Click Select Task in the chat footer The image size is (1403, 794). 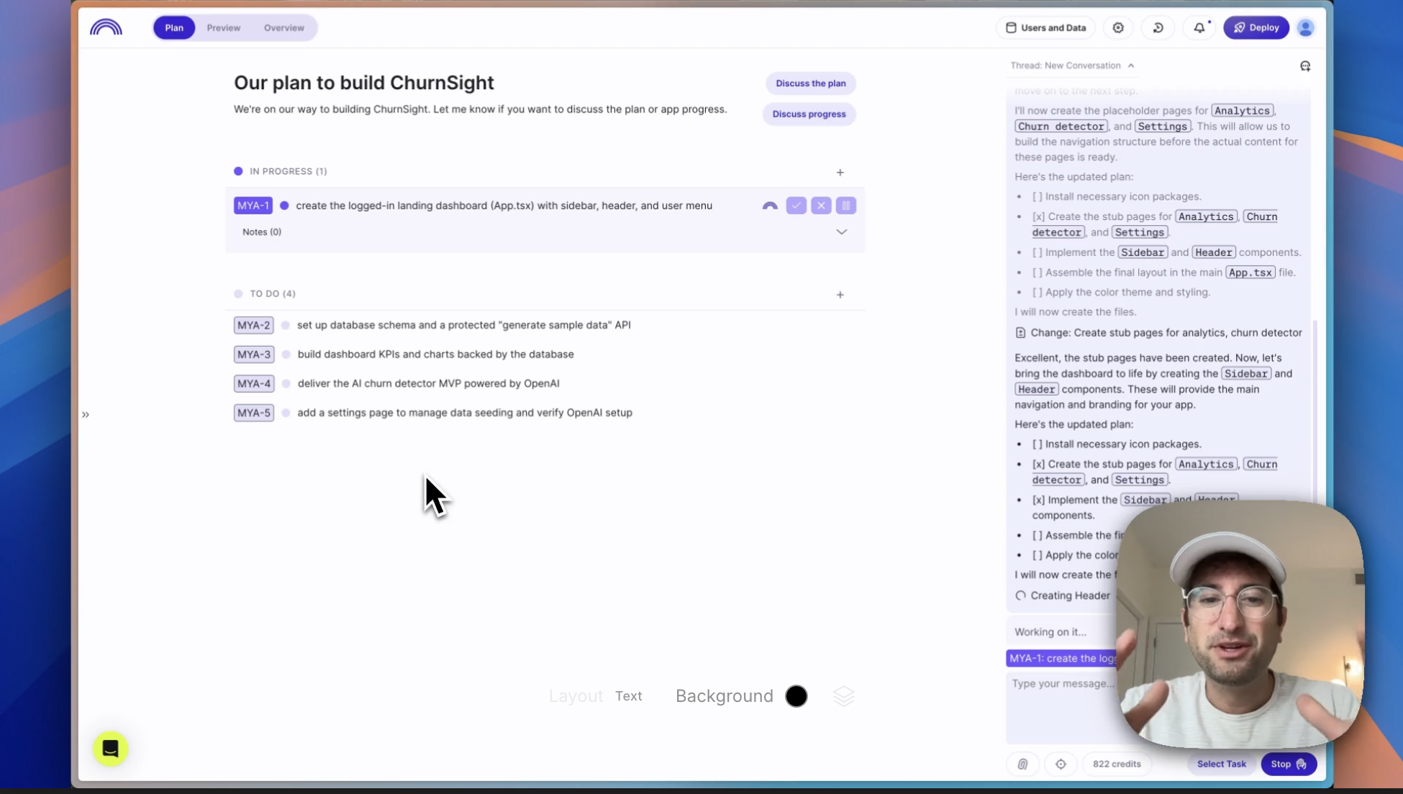pos(1222,764)
